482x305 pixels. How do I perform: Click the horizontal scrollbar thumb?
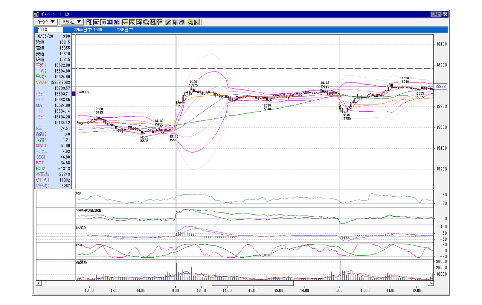(252, 283)
